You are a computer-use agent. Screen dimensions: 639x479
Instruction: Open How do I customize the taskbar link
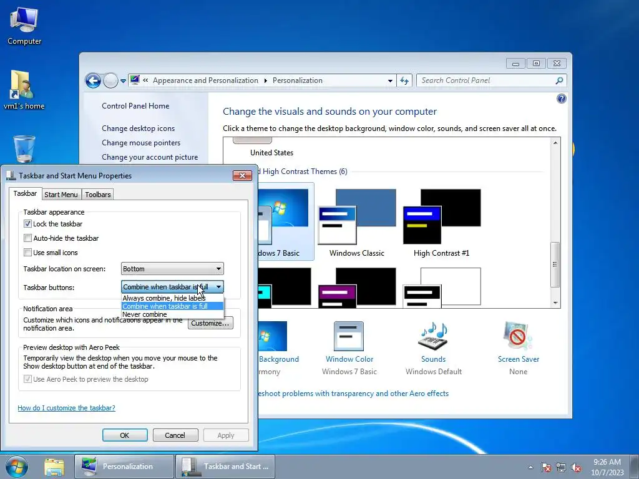point(66,408)
